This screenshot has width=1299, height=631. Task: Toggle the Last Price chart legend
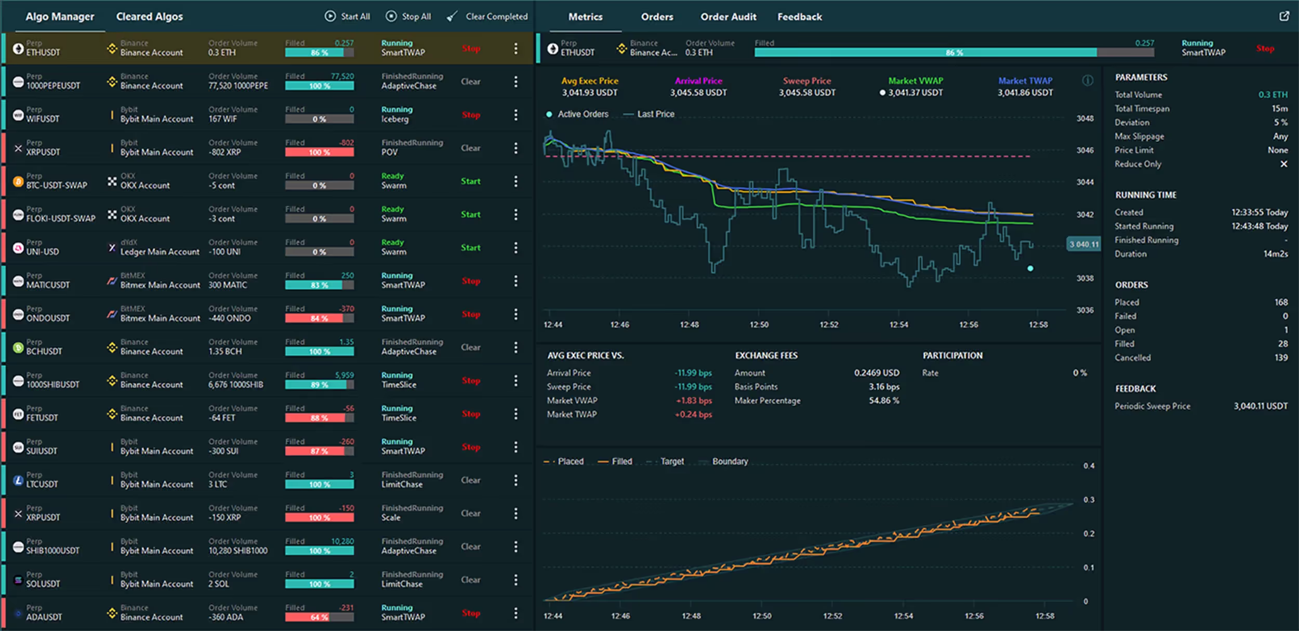click(x=648, y=114)
